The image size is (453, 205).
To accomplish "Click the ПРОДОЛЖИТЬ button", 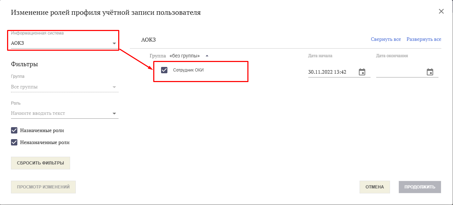I will coord(420,187).
